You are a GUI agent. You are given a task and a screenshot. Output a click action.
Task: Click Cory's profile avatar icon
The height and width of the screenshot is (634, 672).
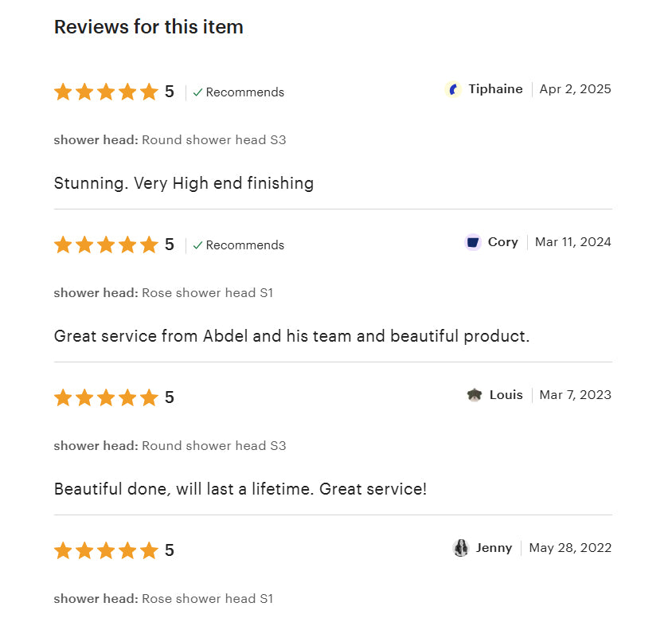[x=473, y=242]
